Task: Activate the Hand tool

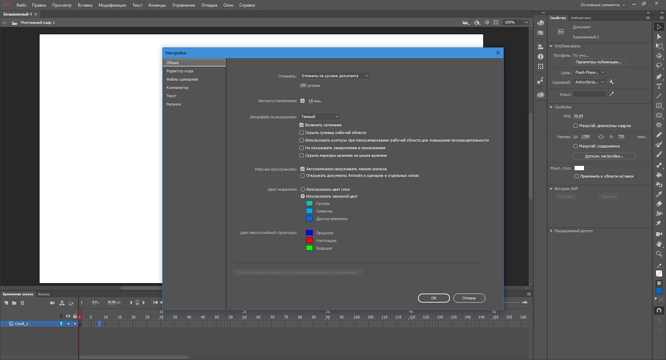Action: click(659, 244)
